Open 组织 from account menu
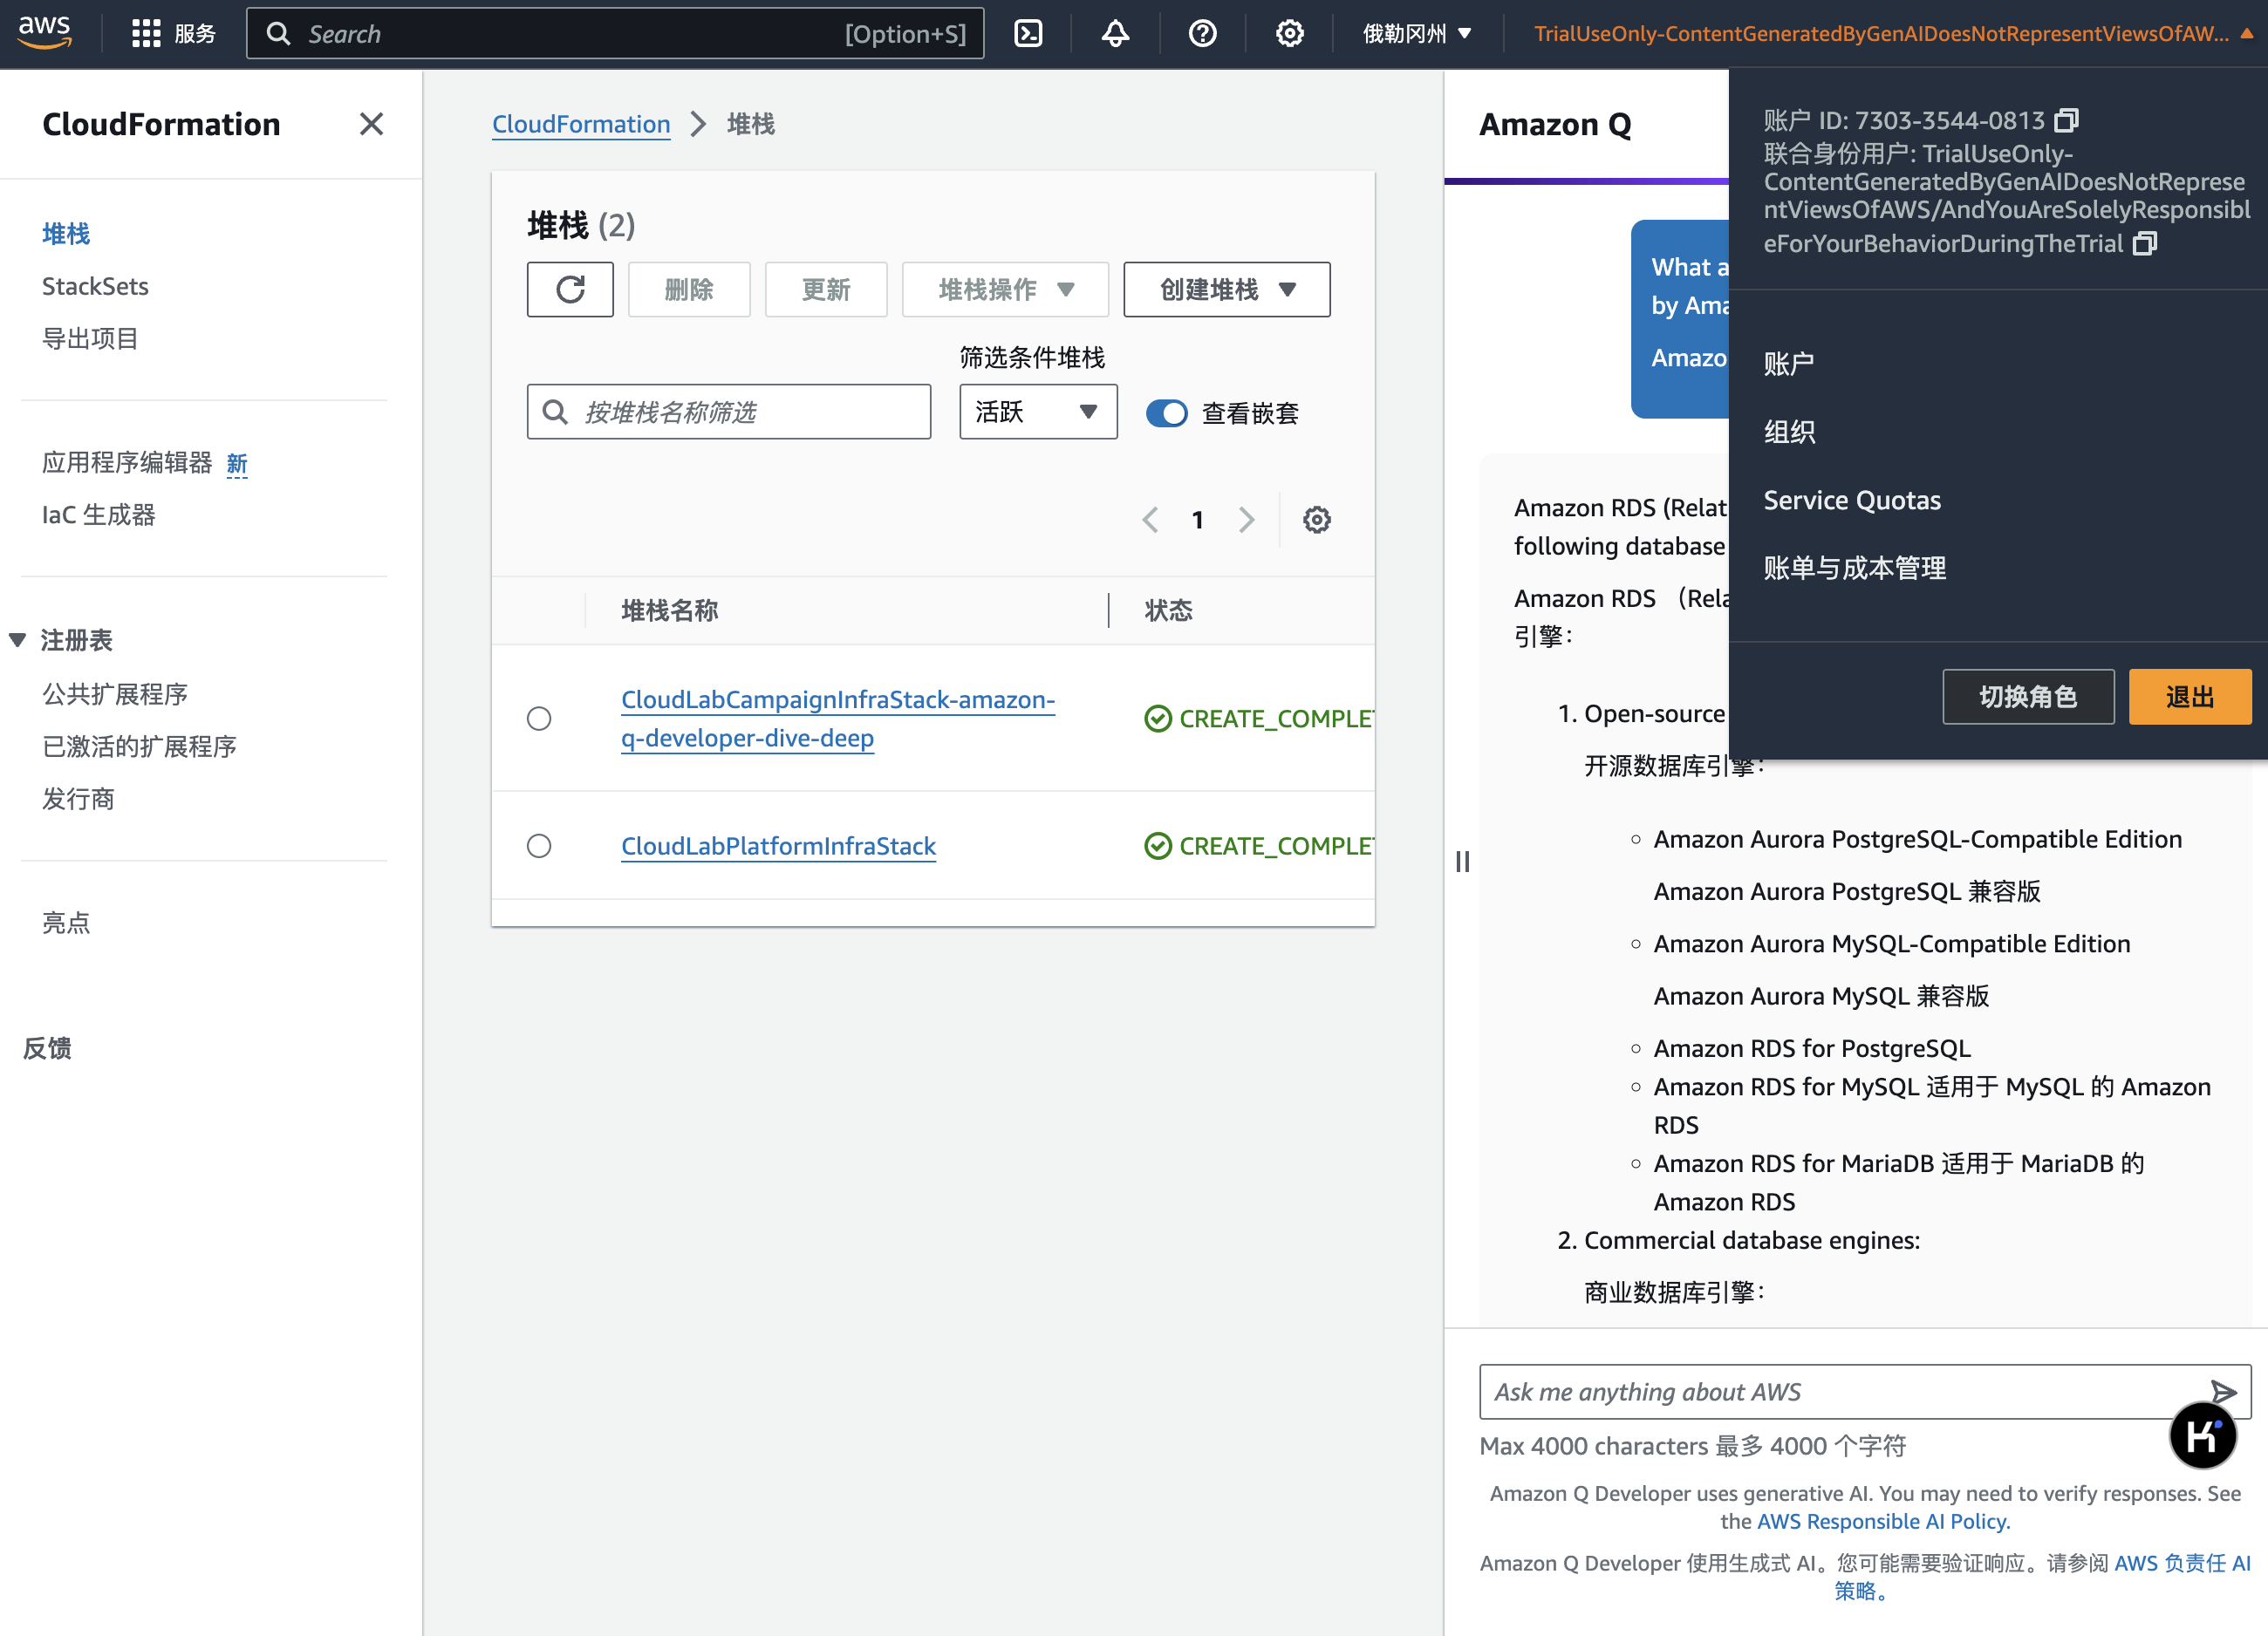The width and height of the screenshot is (2268, 1636). point(1789,432)
